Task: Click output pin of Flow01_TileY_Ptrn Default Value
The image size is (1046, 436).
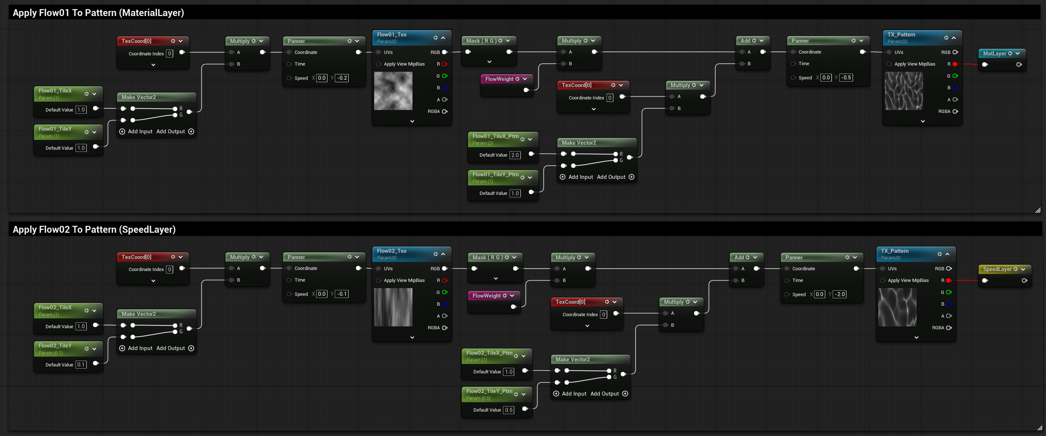Action: click(x=531, y=192)
